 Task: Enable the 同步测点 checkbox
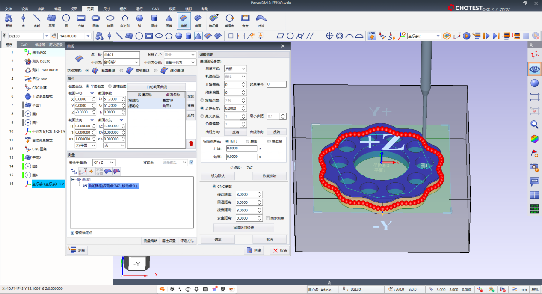[267, 218]
